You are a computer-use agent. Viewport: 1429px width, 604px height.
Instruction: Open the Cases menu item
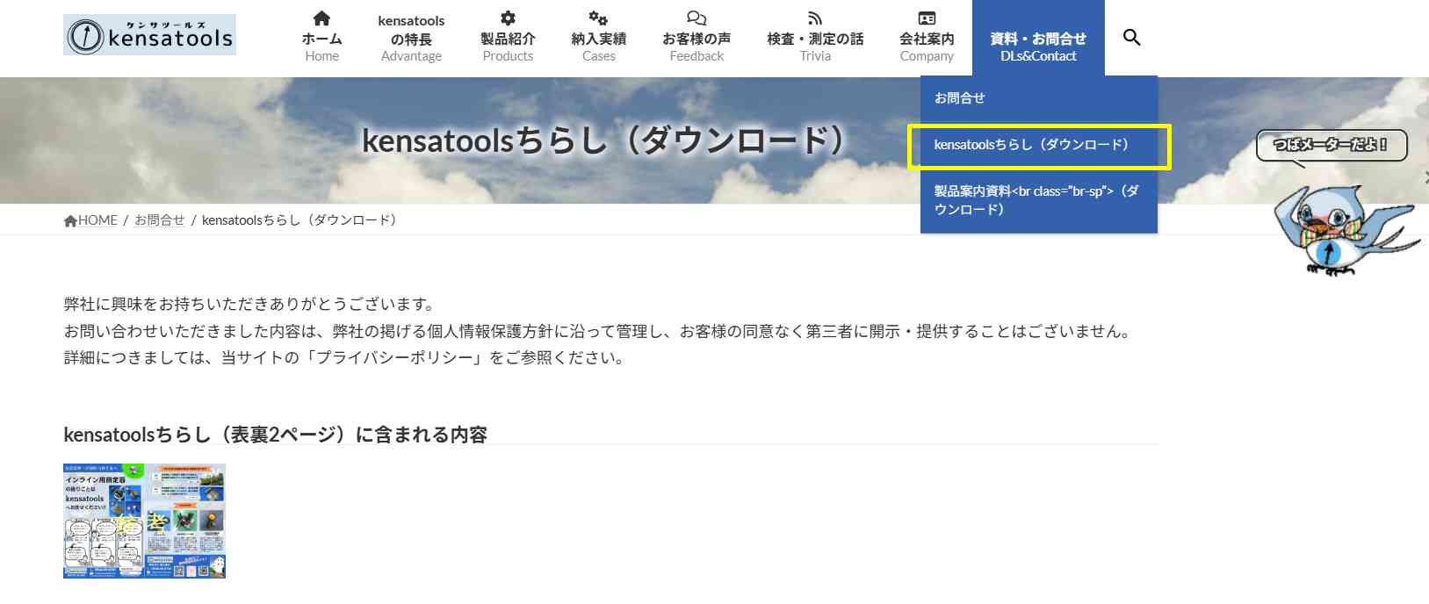tap(598, 38)
